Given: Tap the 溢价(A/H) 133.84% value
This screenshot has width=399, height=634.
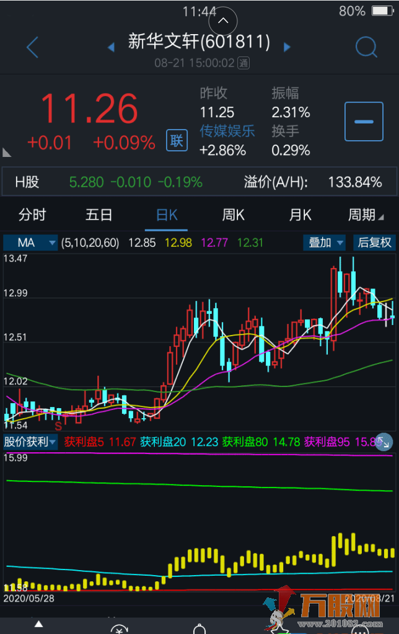Looking at the screenshot, I should [354, 182].
